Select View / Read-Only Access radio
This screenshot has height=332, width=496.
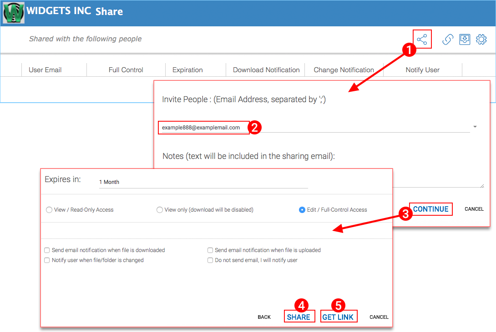coord(49,210)
